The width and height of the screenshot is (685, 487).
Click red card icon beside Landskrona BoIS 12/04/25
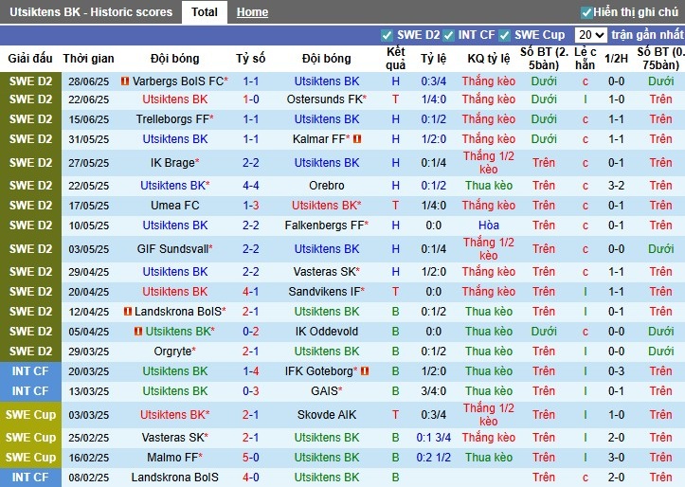pos(128,312)
